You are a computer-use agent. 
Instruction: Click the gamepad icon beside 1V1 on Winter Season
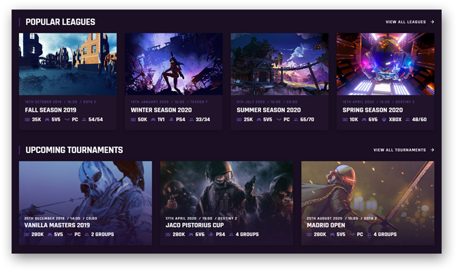click(153, 120)
